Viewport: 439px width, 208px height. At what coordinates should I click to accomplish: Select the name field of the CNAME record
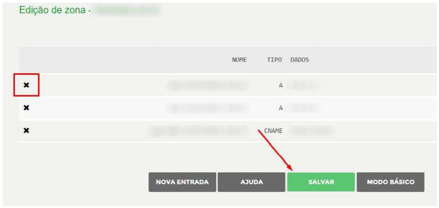[x=198, y=131]
